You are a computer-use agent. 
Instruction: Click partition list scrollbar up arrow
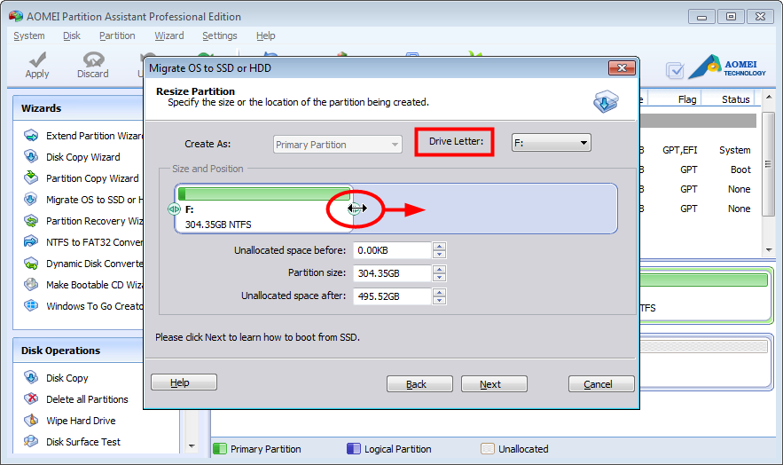pos(769,97)
